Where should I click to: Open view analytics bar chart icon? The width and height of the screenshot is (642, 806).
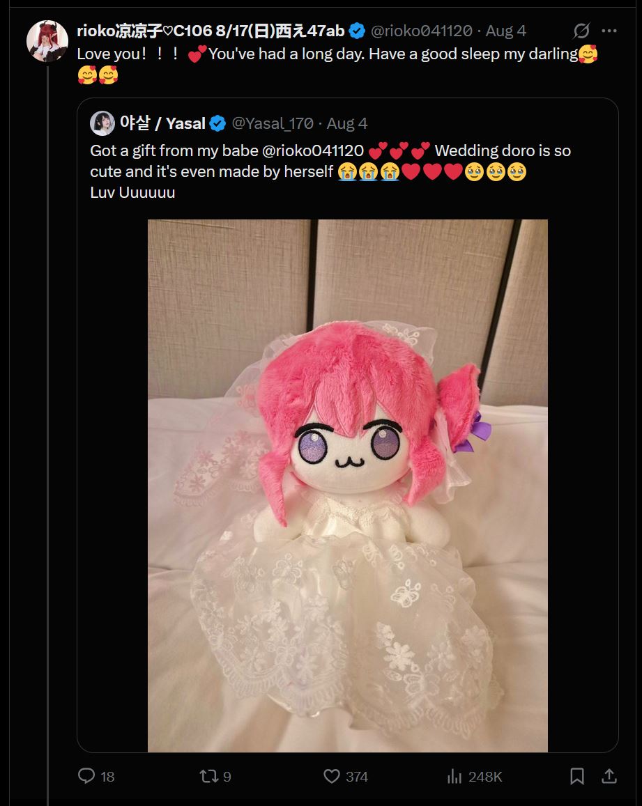(454, 776)
